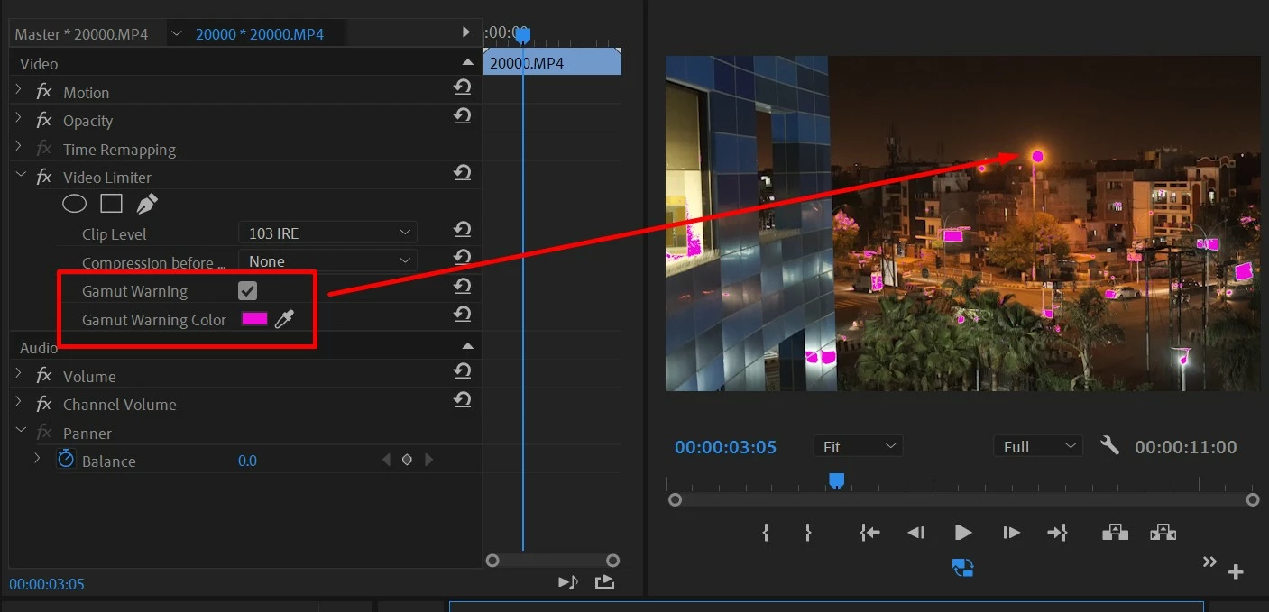Create a 4-point polygon mask
This screenshot has height=612, width=1269.
coord(111,204)
